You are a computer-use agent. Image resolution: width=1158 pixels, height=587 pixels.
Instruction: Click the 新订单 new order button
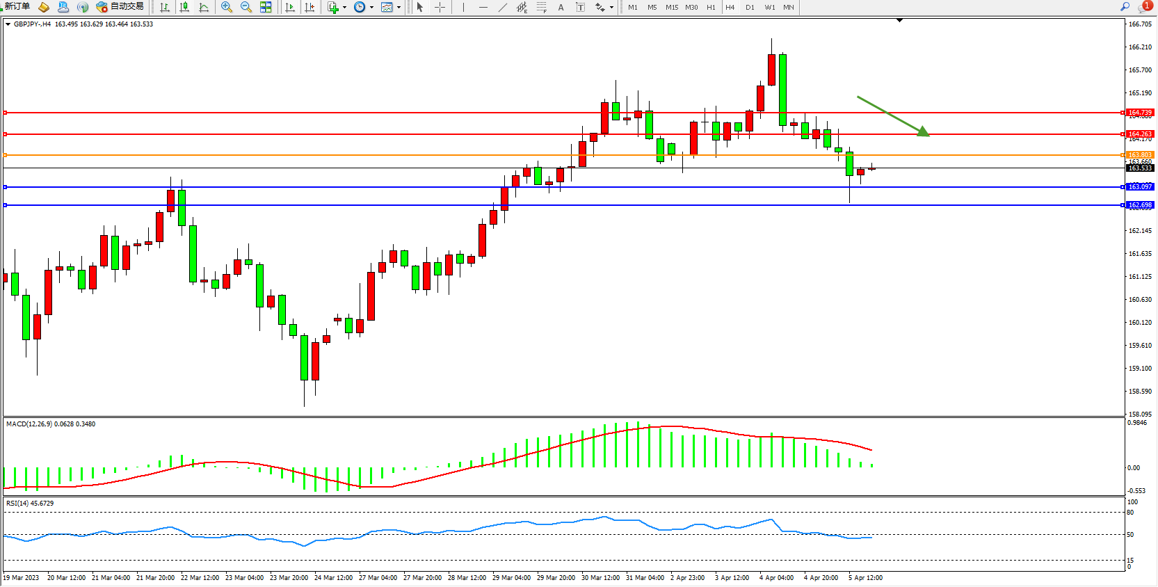(17, 7)
